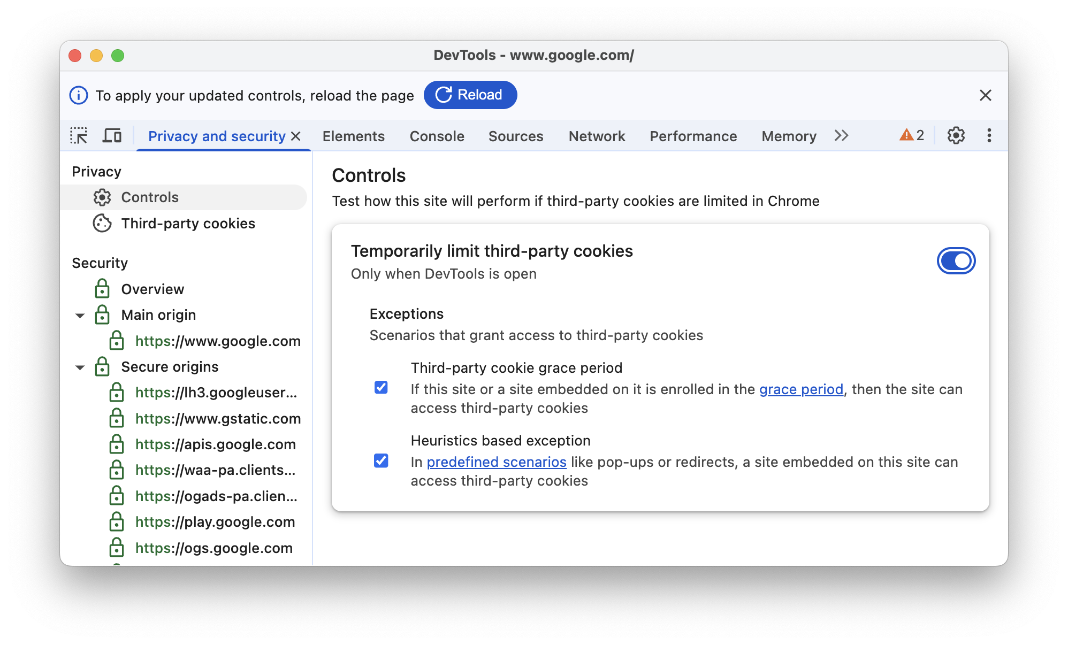Click the more panels overflow icon

[841, 136]
